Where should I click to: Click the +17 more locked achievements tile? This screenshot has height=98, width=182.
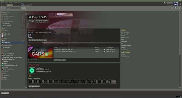[x=114, y=82]
